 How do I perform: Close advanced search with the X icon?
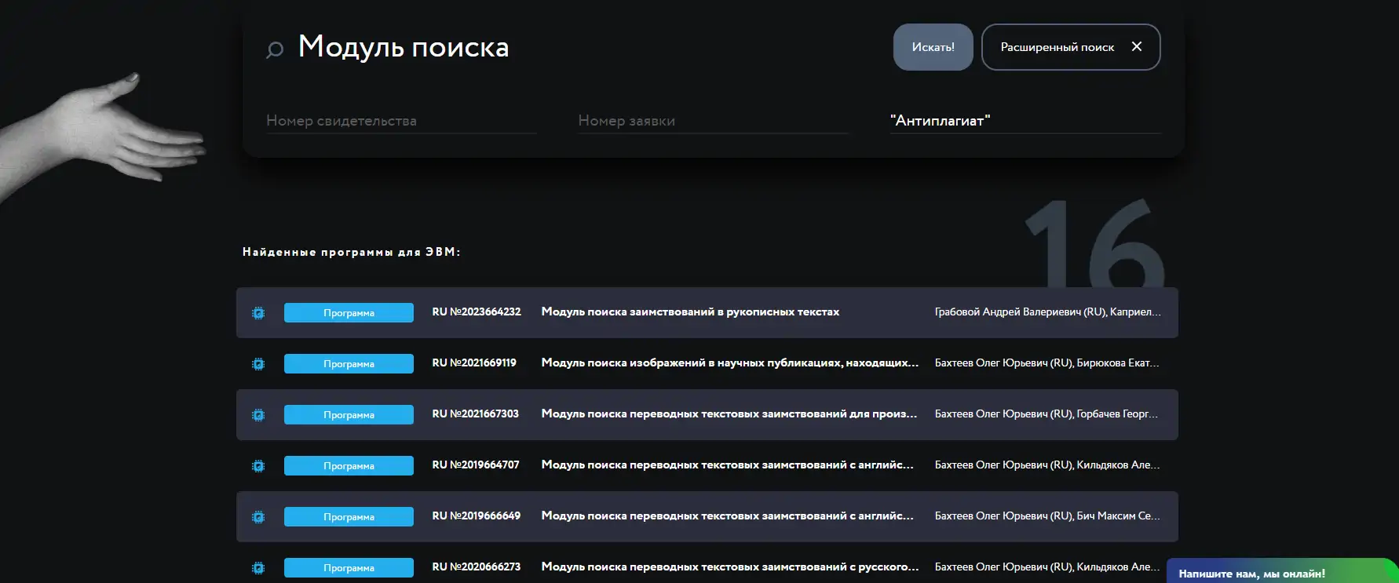point(1136,47)
